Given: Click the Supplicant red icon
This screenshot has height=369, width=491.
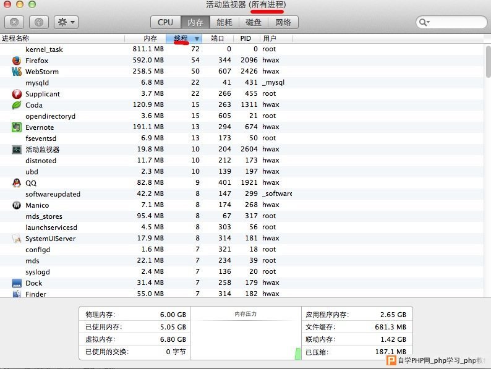Looking at the screenshot, I should [x=17, y=94].
